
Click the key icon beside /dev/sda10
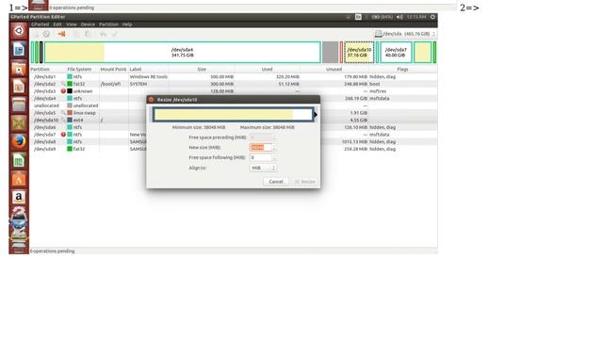(x=63, y=120)
